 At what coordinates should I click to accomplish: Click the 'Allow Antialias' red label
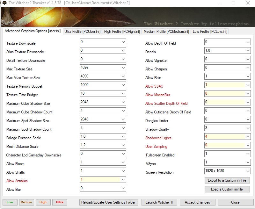point(17,181)
